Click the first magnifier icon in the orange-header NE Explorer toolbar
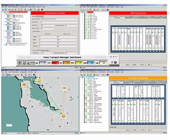Image resolution: width=170 pixels, height=140 pixels. pyautogui.click(x=81, y=74)
